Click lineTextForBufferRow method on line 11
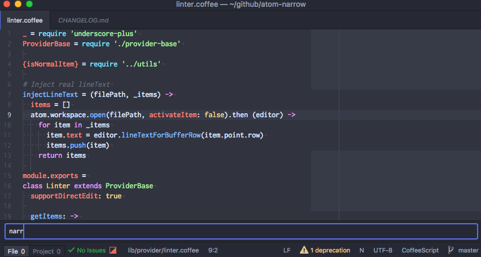 [161, 135]
